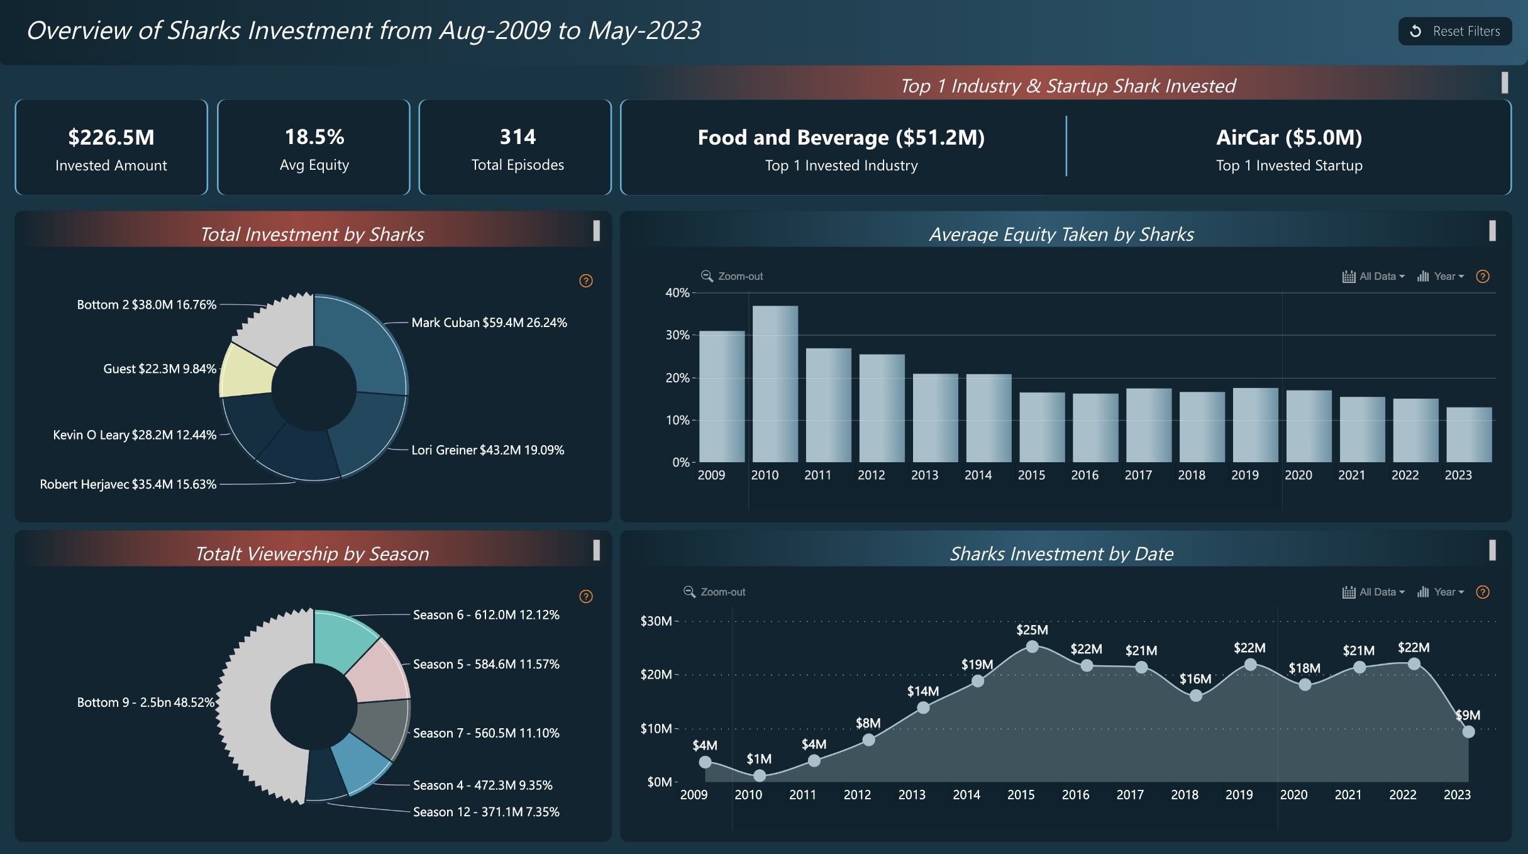Click the 18.5% Avg Equity card
Image resolution: width=1528 pixels, height=854 pixels.
[x=314, y=147]
